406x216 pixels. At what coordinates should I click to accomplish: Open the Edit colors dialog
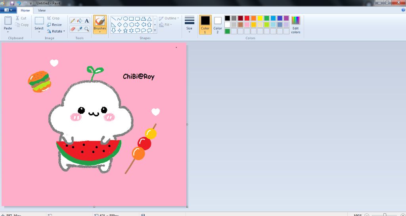click(296, 25)
